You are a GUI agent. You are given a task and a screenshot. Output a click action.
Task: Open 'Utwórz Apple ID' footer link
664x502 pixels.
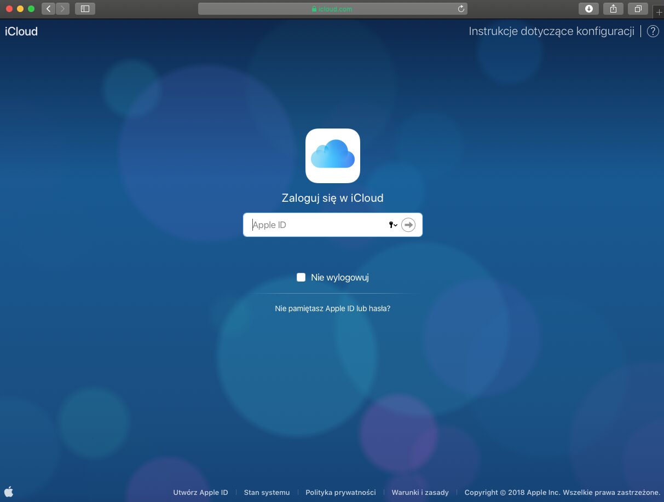[200, 492]
